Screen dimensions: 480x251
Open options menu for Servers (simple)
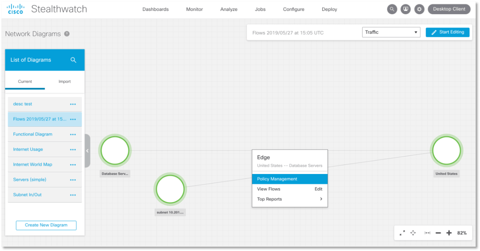(73, 180)
